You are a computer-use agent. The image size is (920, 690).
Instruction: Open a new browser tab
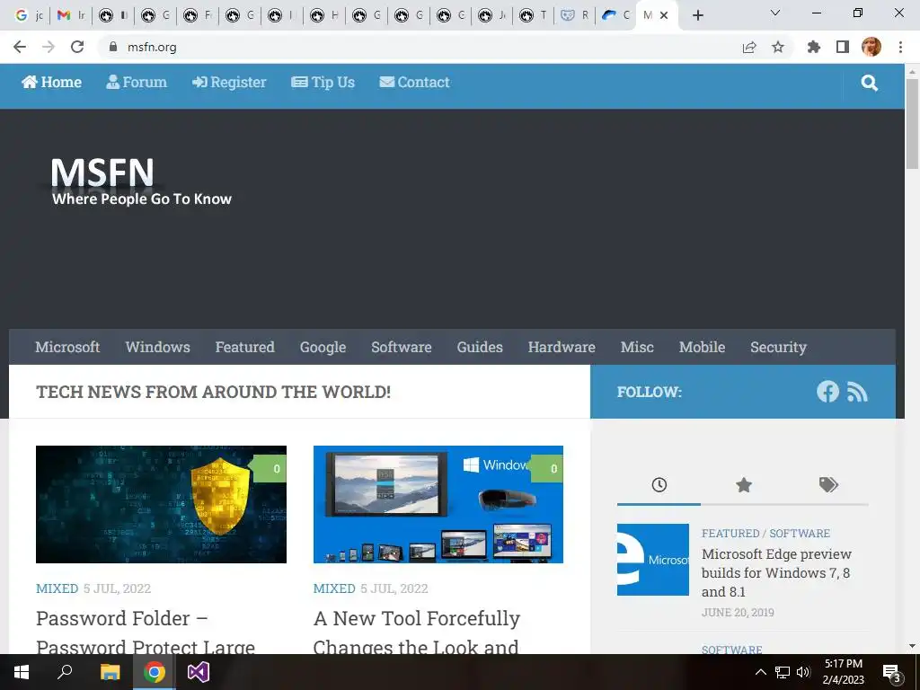pos(697,15)
